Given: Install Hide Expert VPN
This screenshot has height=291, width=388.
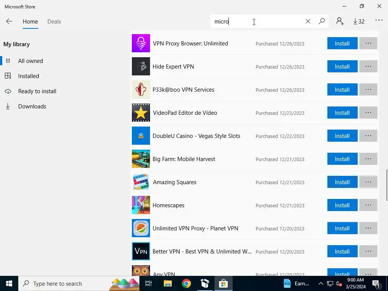Looking at the screenshot, I should pos(342,66).
